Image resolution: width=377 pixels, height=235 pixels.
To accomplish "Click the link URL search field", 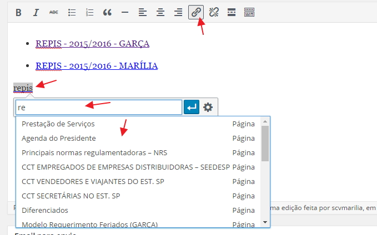I will (x=99, y=108).
